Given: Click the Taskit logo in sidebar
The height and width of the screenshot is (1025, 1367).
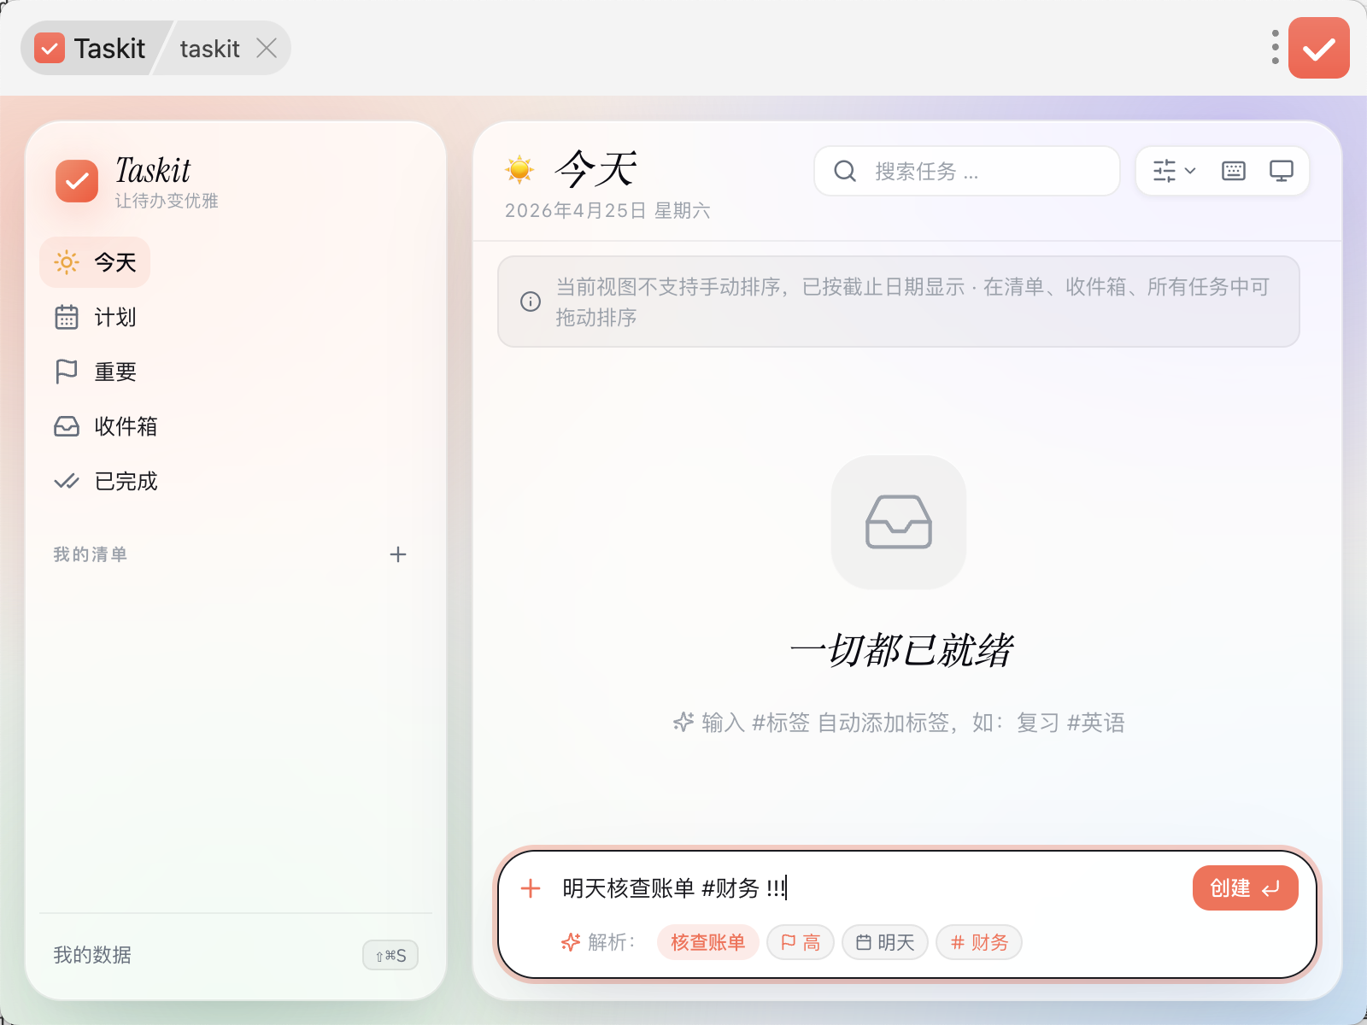Looking at the screenshot, I should pyautogui.click(x=77, y=181).
